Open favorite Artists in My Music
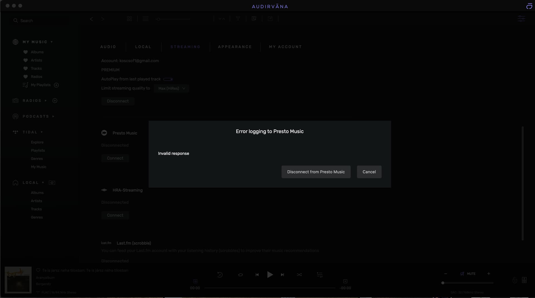 36,60
